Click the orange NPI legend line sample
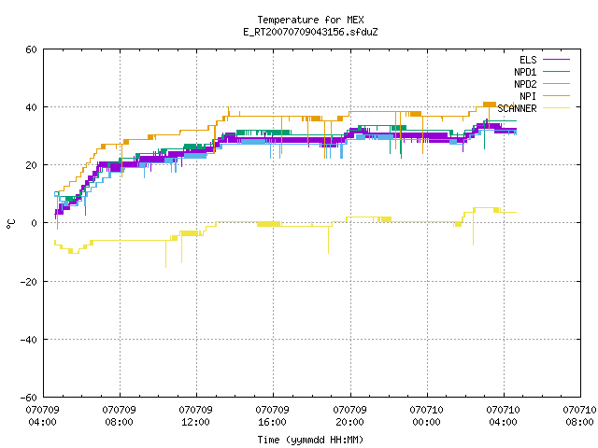The width and height of the screenshot is (598, 448). [556, 95]
